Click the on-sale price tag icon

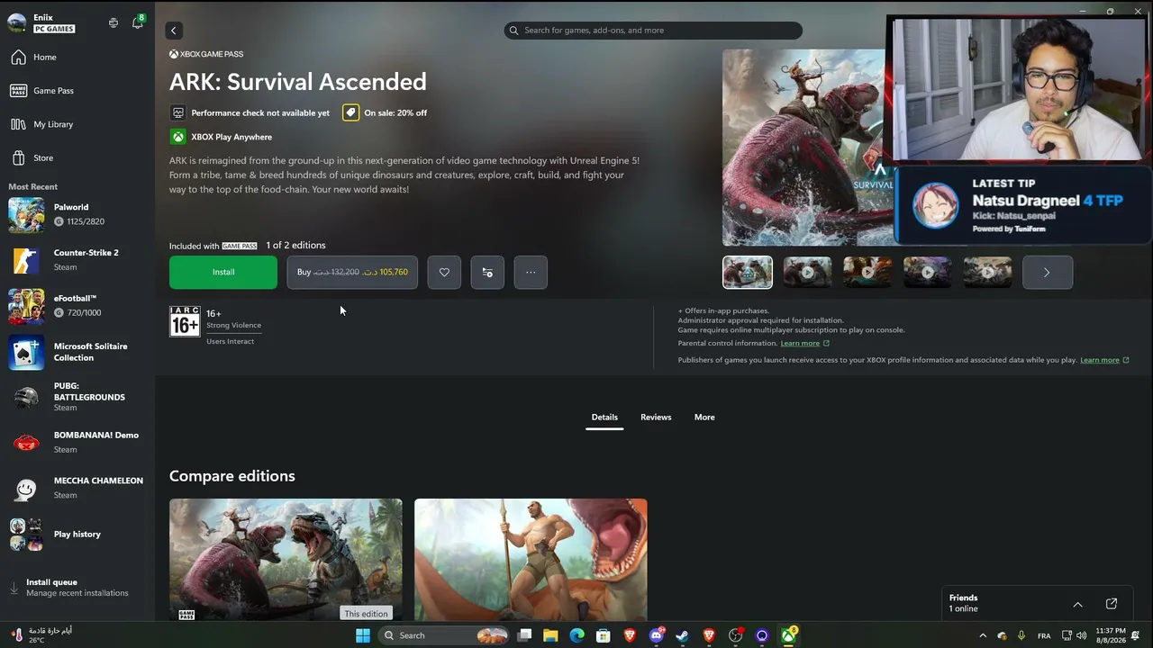[350, 112]
